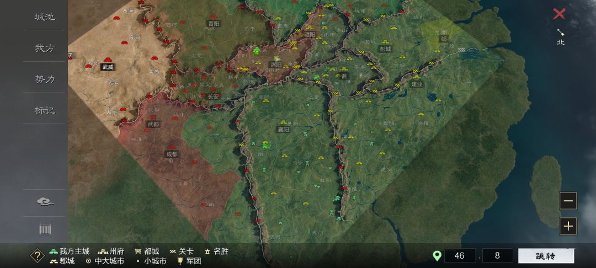This screenshot has width=596, height=268.
Task: Click the yellow city icon above 襄阳
Action: [x=283, y=122]
